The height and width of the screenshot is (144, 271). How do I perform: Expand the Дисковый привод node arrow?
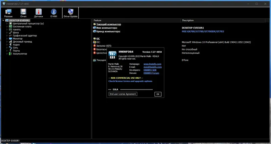(x=7, y=42)
